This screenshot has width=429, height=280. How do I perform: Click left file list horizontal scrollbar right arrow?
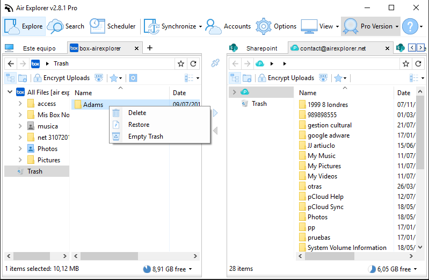195,256
